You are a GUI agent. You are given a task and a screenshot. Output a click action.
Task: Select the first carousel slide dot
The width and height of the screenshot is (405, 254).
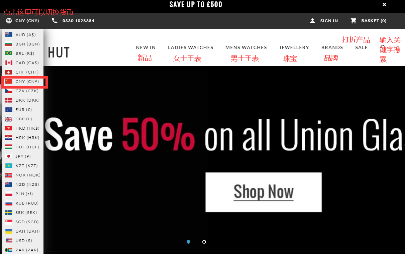[189, 242]
